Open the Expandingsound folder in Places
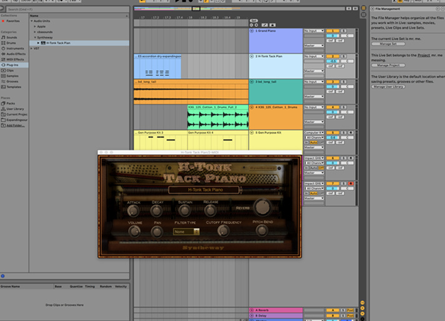 [17, 120]
